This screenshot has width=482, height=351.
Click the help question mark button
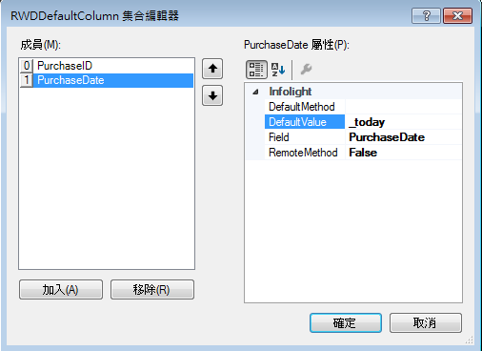pyautogui.click(x=426, y=15)
